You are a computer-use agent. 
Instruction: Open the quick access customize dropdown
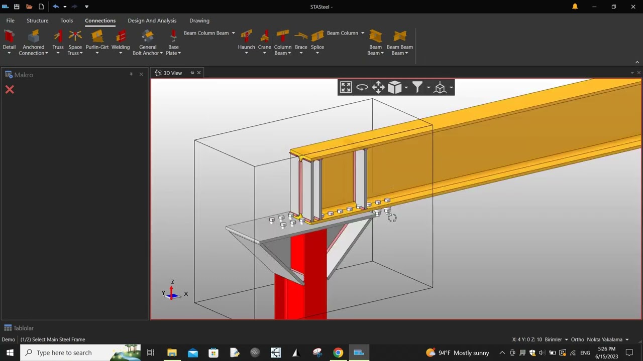pyautogui.click(x=86, y=7)
